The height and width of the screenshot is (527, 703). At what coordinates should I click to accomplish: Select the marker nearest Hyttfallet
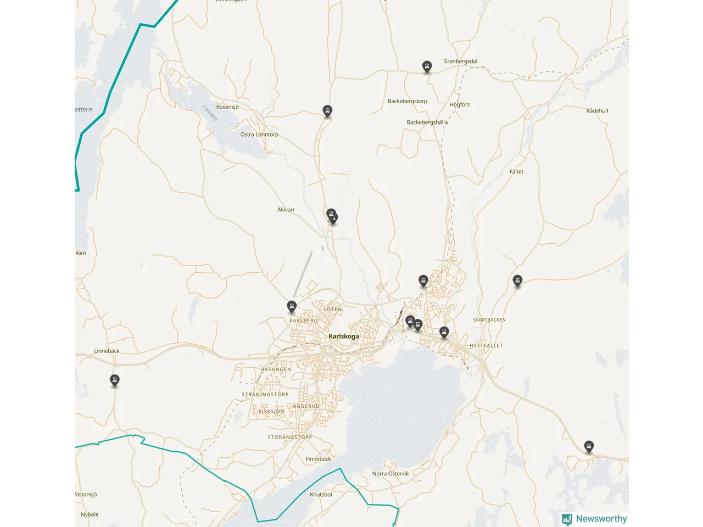pyautogui.click(x=444, y=332)
